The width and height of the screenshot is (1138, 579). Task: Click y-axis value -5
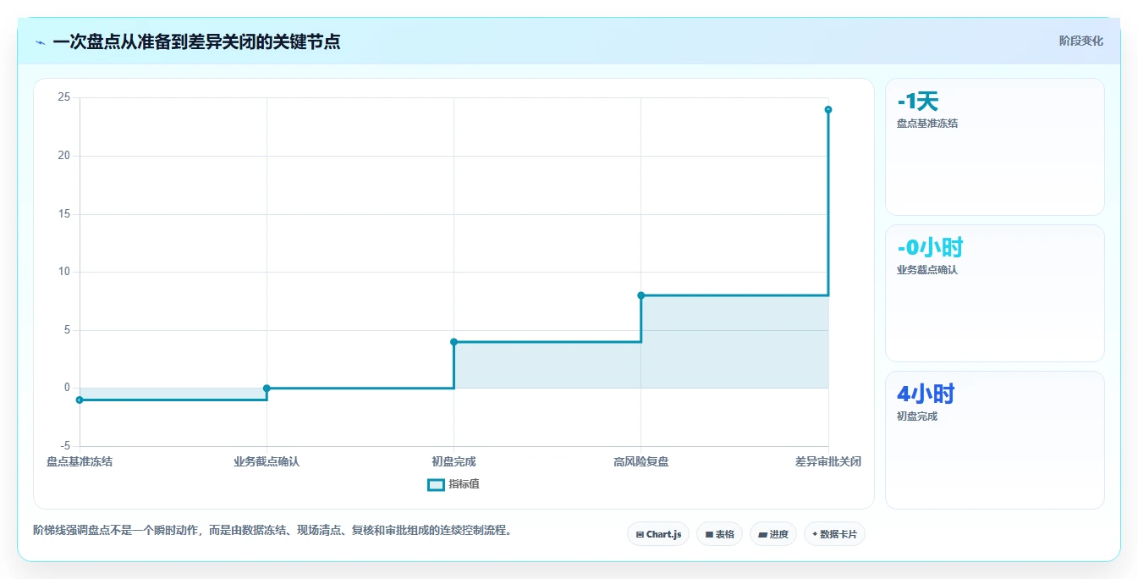[x=65, y=446]
